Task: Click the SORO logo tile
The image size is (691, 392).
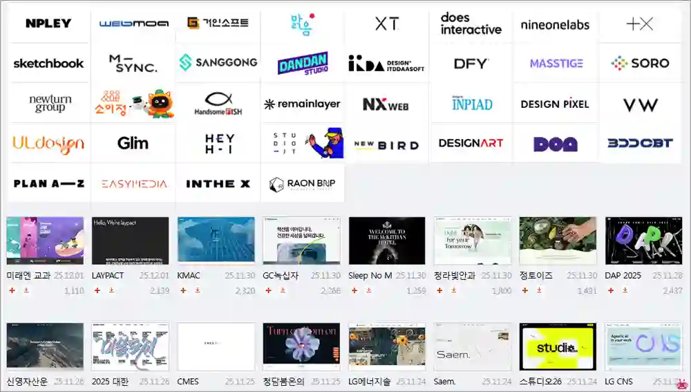Action: click(x=640, y=64)
